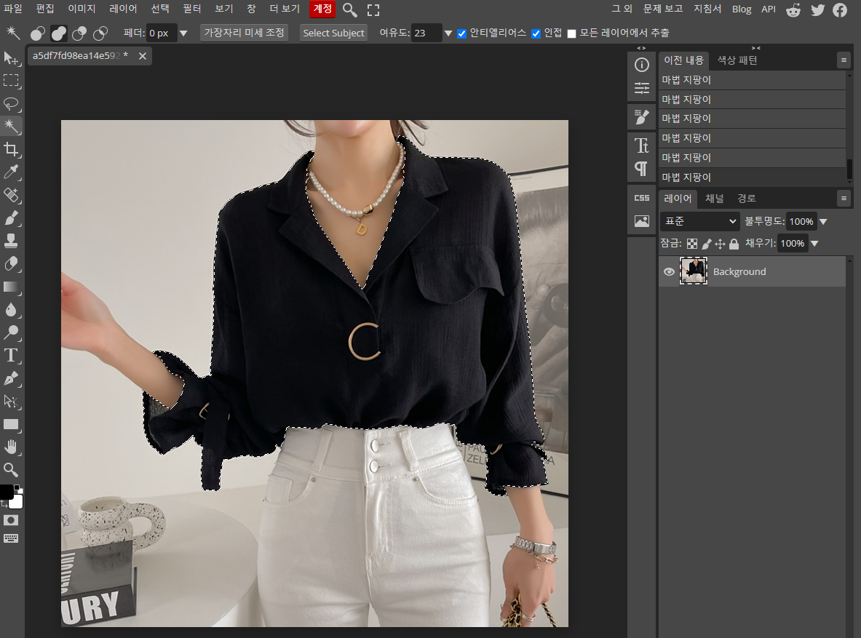This screenshot has width=861, height=638.
Task: Open the Facebook link icon
Action: (840, 10)
